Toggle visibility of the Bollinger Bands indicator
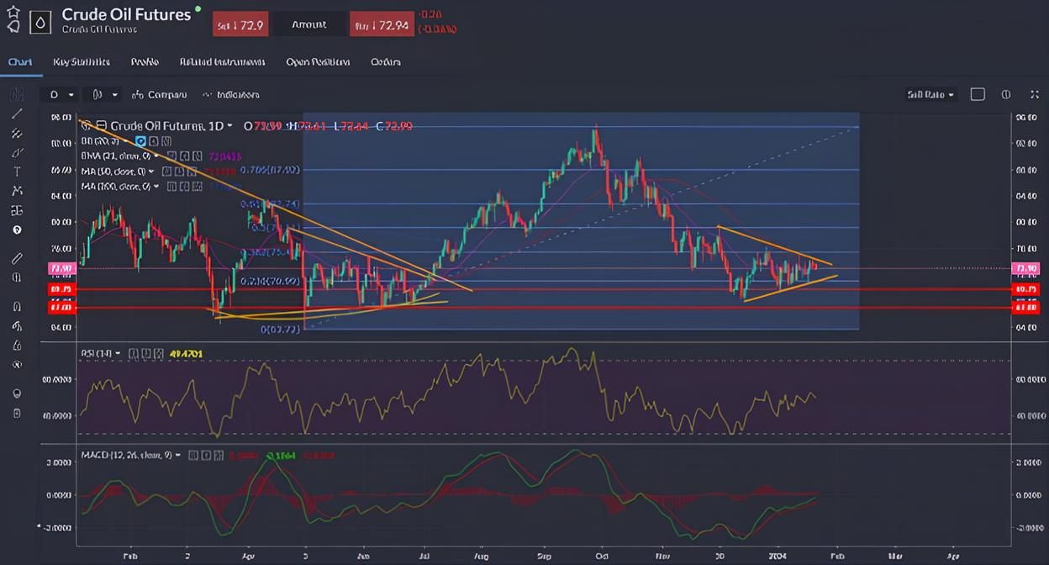Image resolution: width=1049 pixels, height=565 pixels. [x=140, y=141]
